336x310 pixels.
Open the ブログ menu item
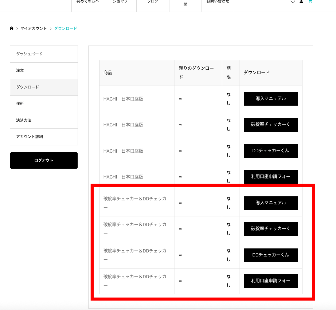153,2
